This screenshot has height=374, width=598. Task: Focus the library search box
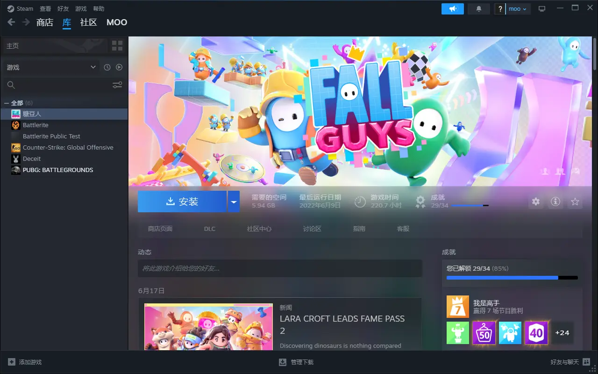[64, 85]
